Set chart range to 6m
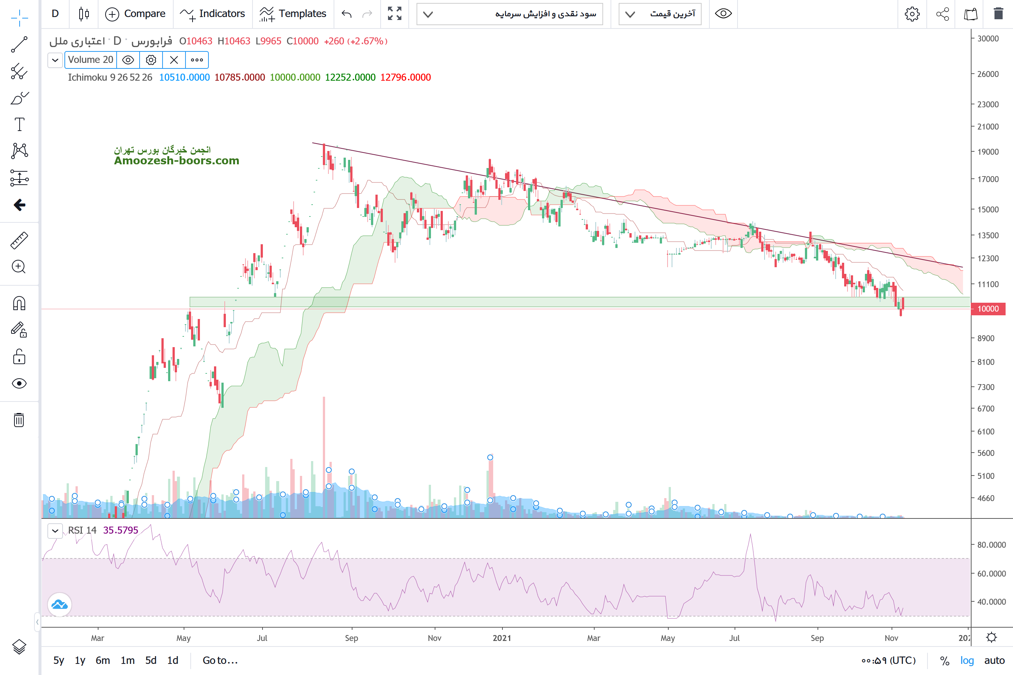This screenshot has width=1013, height=675. (x=103, y=660)
